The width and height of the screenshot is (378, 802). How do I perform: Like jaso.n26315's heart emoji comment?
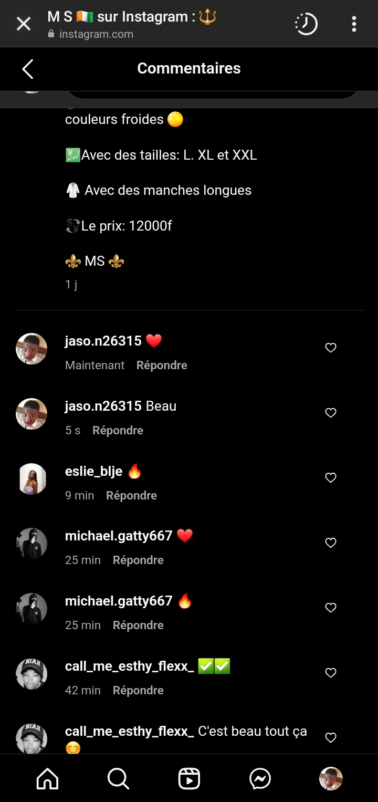click(x=331, y=348)
